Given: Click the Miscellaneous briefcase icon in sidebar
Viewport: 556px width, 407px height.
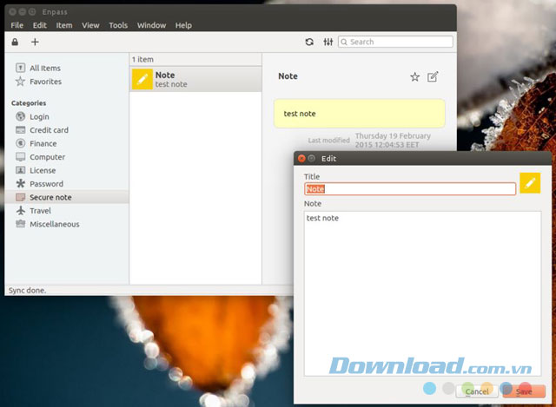Looking at the screenshot, I should [x=21, y=224].
